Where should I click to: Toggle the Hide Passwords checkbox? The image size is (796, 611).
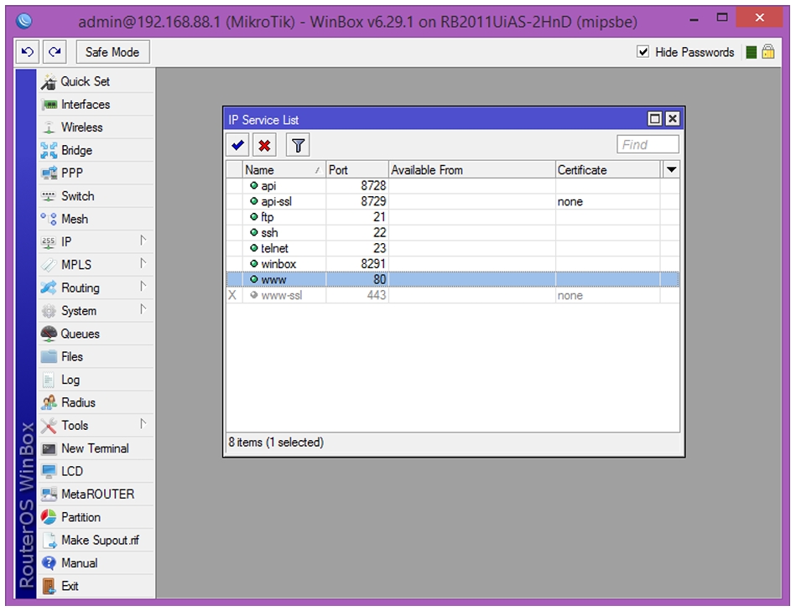click(x=643, y=52)
